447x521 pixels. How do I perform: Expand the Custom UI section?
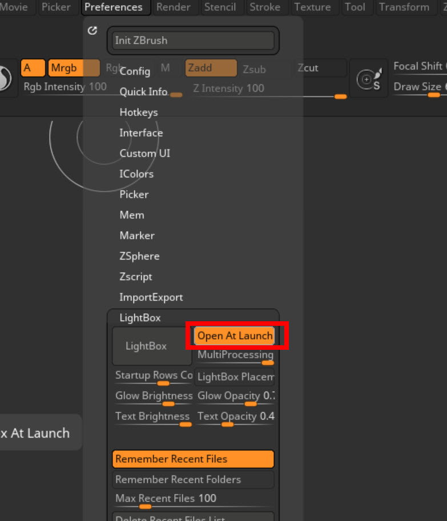[x=145, y=154]
